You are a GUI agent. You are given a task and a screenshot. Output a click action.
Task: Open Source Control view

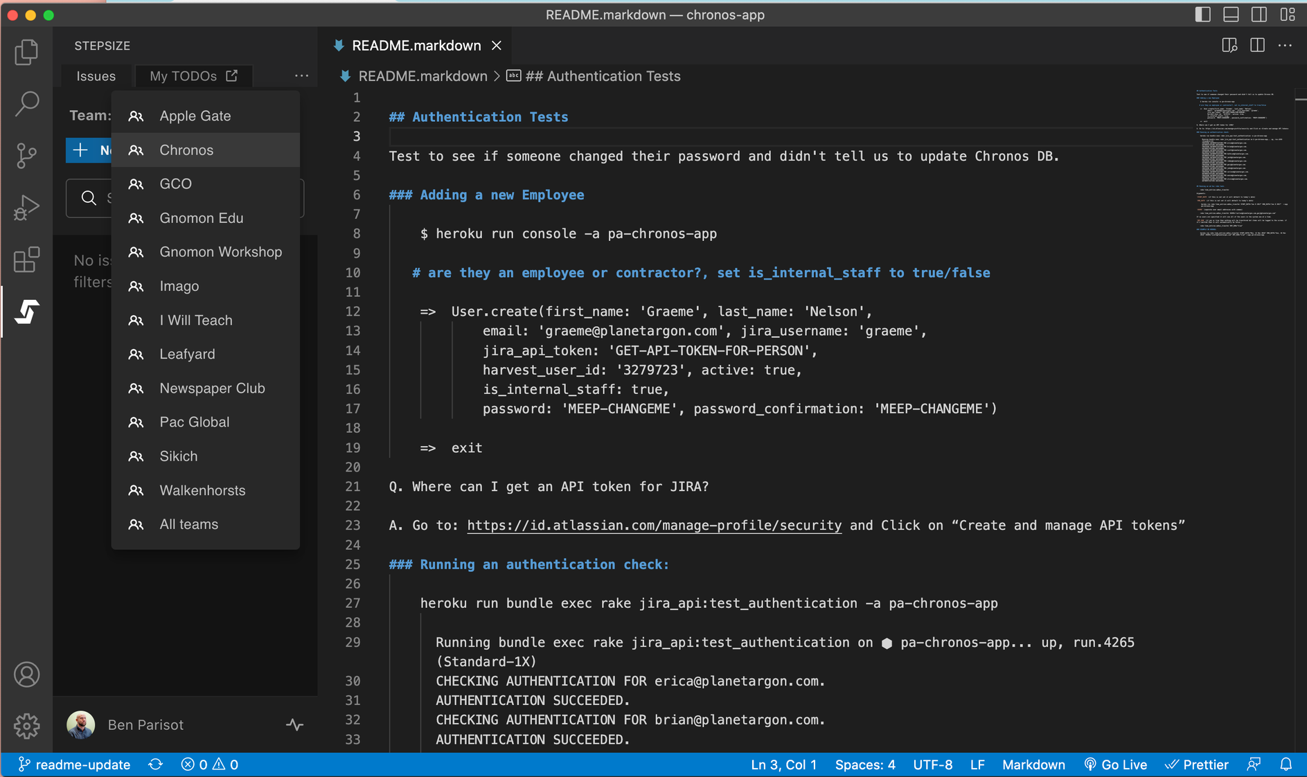(26, 156)
